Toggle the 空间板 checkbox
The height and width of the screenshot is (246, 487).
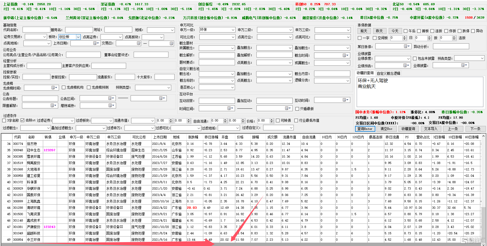pos(375,38)
